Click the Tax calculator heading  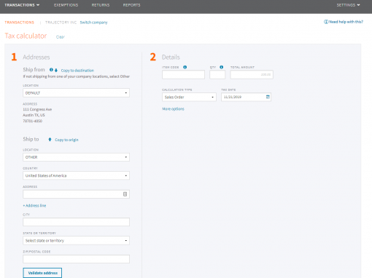pyautogui.click(x=26, y=36)
